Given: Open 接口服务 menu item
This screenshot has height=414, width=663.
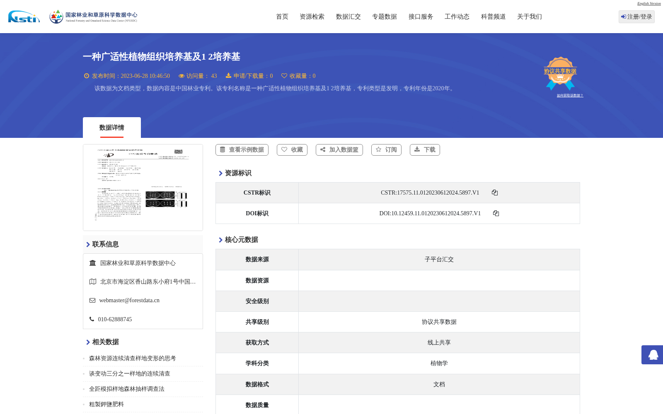Looking at the screenshot, I should coord(421,17).
